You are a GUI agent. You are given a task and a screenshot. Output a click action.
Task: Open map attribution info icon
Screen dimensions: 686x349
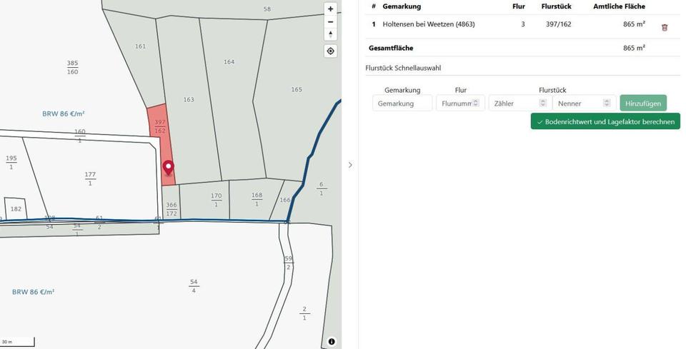332,342
